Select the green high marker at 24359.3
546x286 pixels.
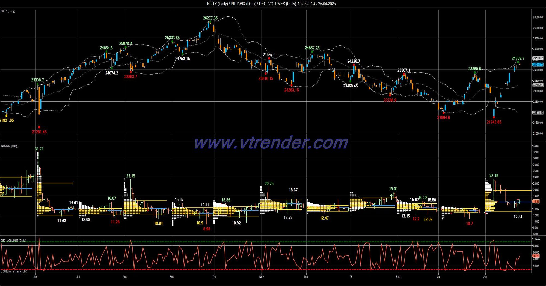click(x=518, y=62)
